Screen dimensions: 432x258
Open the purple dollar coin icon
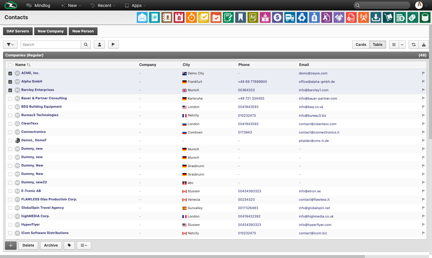(x=277, y=17)
